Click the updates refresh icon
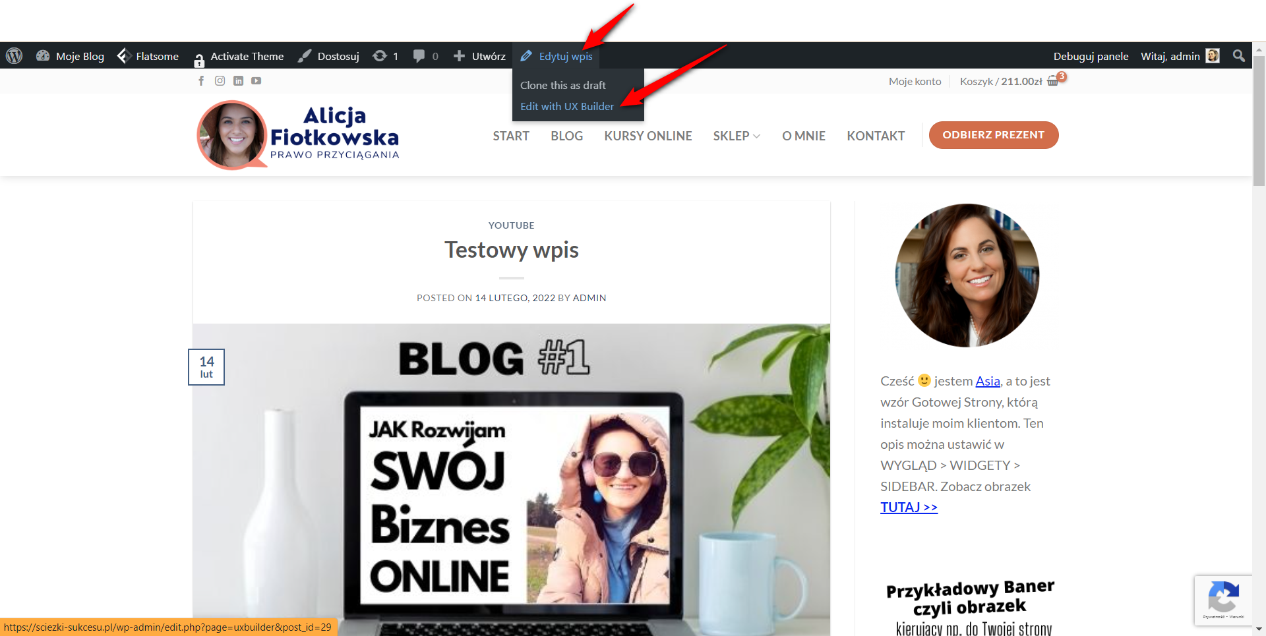 [380, 56]
